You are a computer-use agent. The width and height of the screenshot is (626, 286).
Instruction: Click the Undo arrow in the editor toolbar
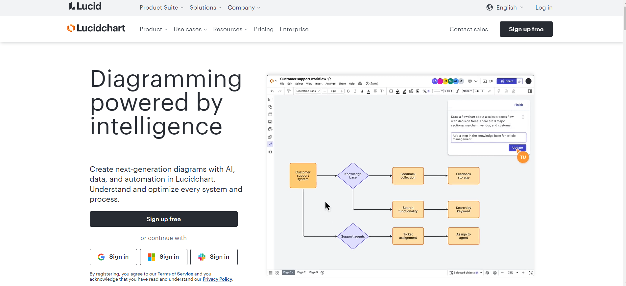coord(272,91)
